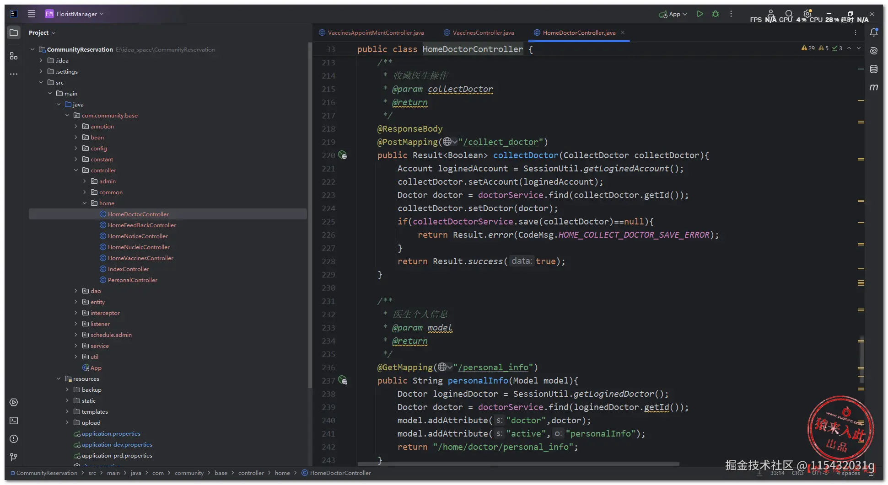888x485 pixels.
Task: Open editor tab options menu
Action: pos(855,32)
